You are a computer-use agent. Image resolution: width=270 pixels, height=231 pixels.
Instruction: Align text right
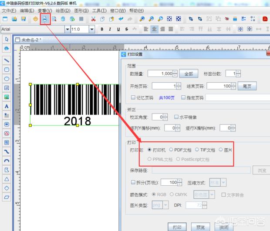coord(162,29)
